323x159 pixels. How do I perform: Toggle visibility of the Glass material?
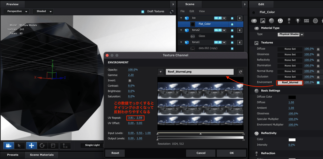tap(232, 36)
